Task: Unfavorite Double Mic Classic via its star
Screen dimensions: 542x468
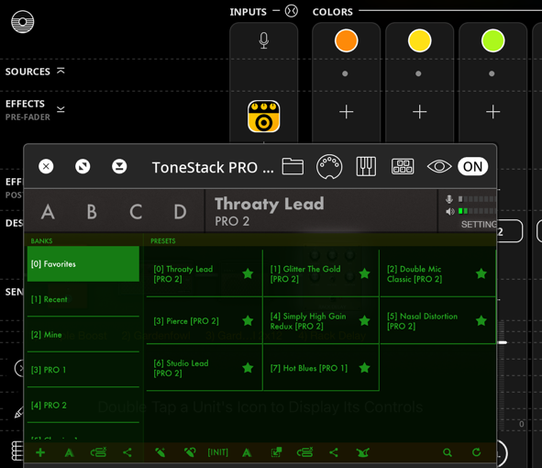Action: tap(481, 273)
